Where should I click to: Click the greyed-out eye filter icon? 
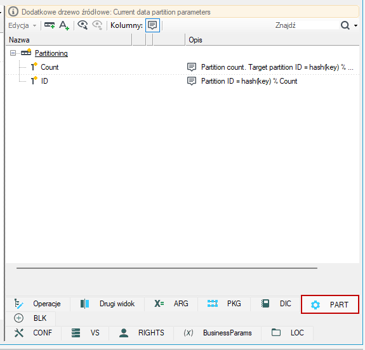pos(97,25)
